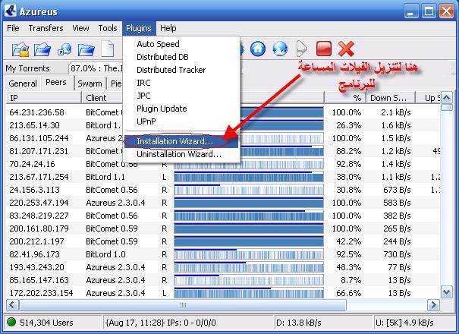Stop the torrent with the red square icon

pos(324,49)
